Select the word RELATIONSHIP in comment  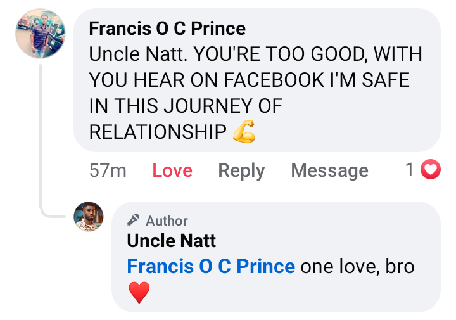157,132
